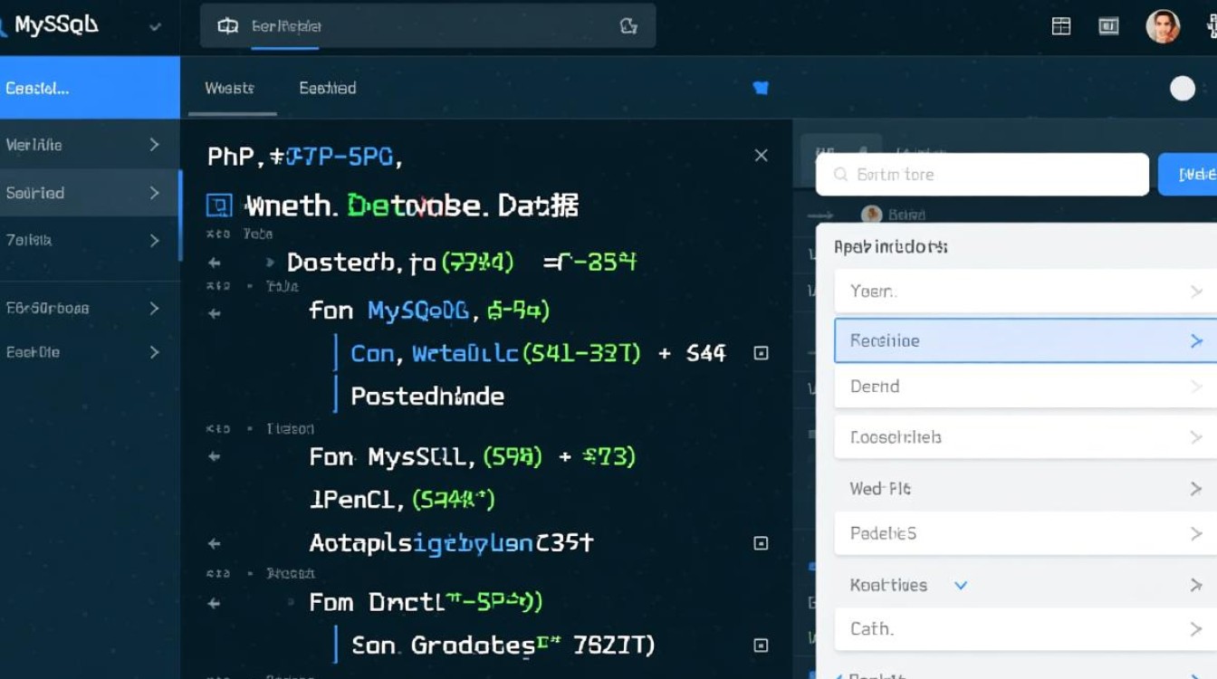
Task: Toggle the white circular switch below avatar
Action: pyautogui.click(x=1183, y=88)
